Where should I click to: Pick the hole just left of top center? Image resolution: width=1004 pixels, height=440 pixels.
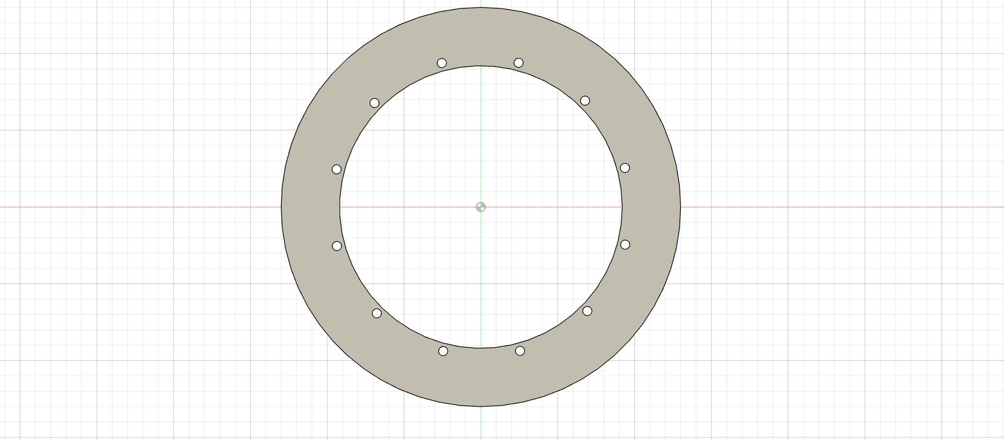point(441,63)
